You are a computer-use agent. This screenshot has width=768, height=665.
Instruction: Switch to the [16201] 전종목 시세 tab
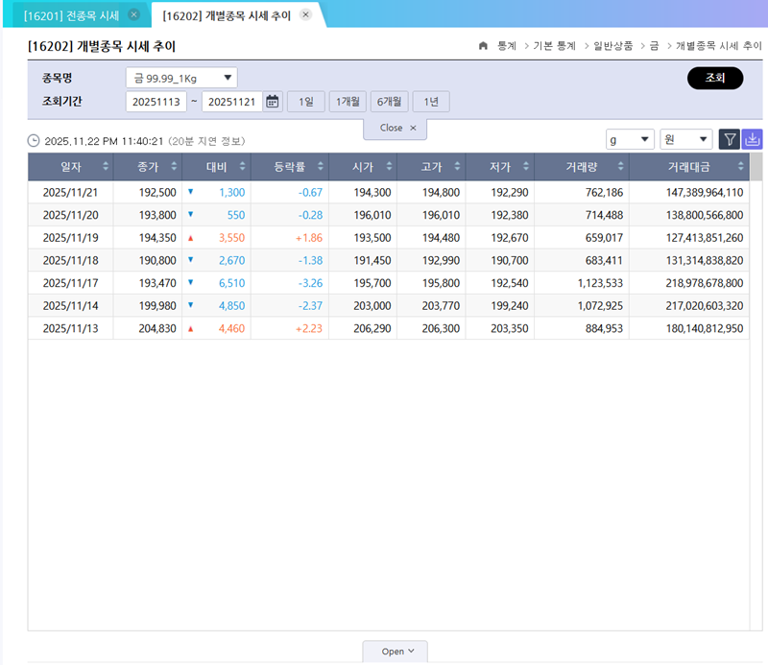71,15
